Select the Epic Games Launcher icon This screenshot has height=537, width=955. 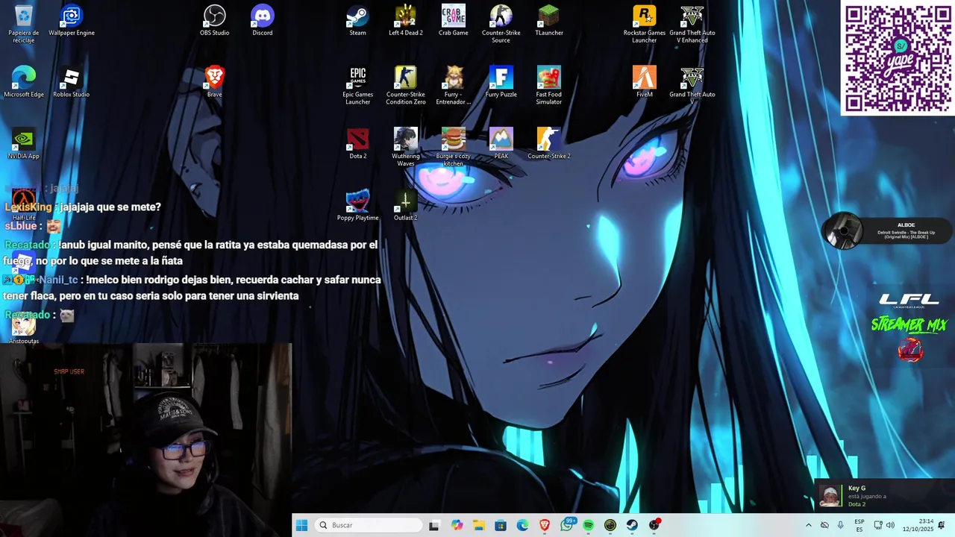tap(357, 86)
